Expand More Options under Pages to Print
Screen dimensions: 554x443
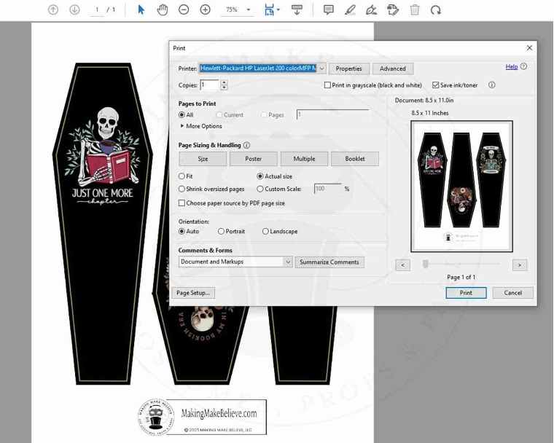[201, 126]
